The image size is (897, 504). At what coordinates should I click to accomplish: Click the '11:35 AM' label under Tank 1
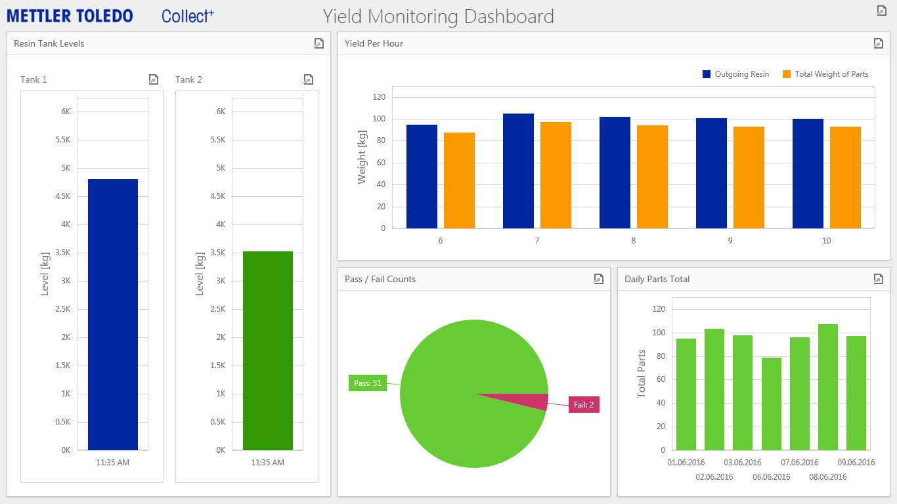[x=113, y=463]
